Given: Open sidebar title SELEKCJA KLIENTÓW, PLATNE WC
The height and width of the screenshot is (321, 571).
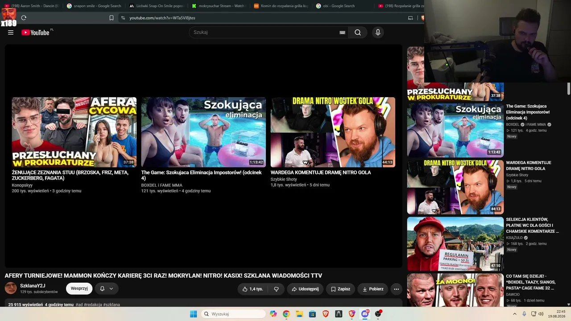Looking at the screenshot, I should click(x=532, y=226).
